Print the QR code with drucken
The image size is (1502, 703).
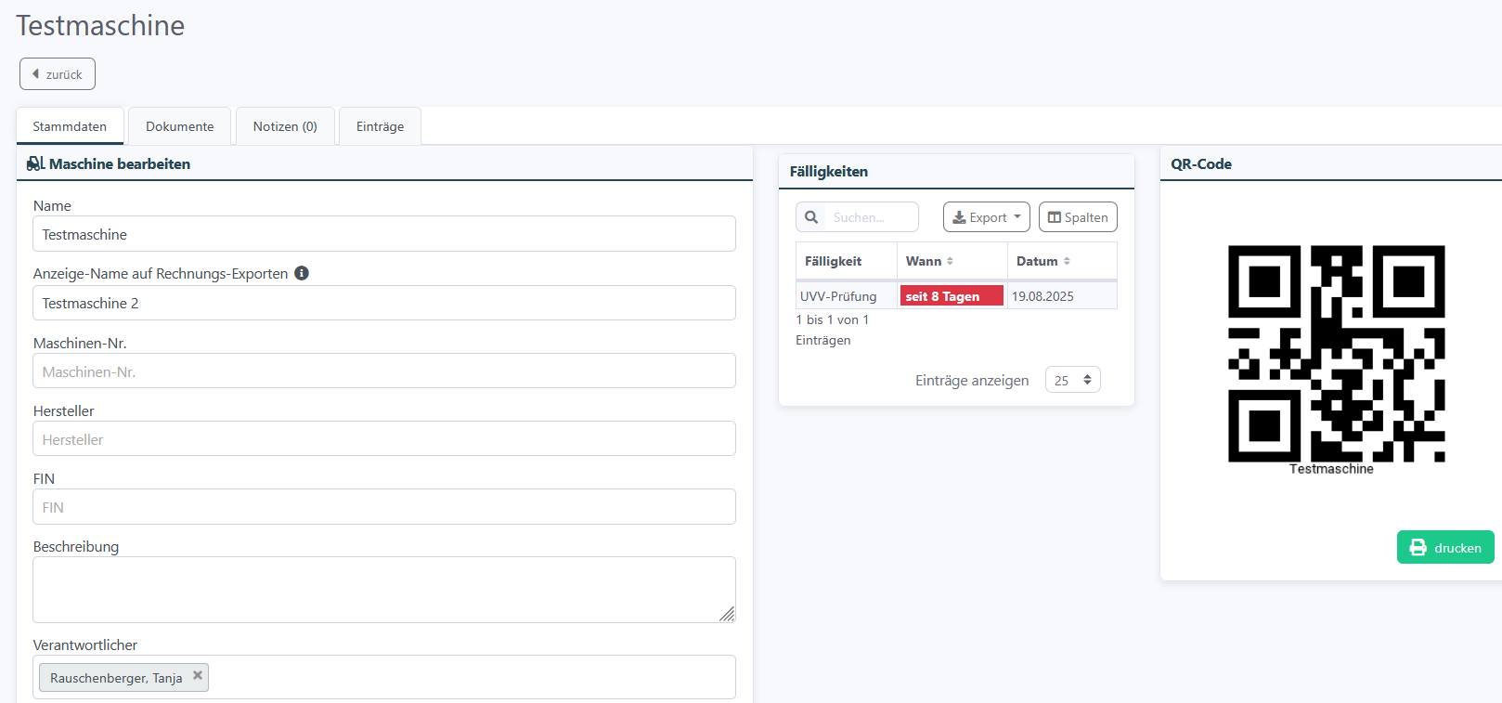(1445, 547)
